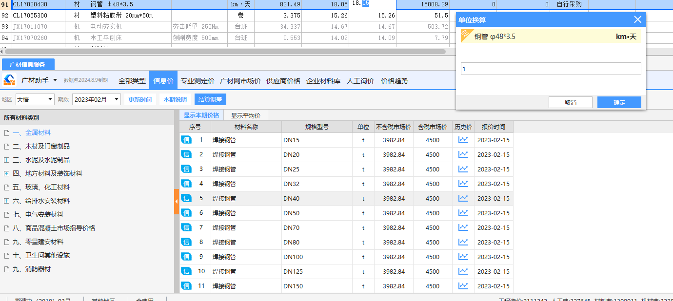Image resolution: width=673 pixels, height=301 pixels.
Task: Click 信 icon in row 9 DN100
Action: pos(186,257)
